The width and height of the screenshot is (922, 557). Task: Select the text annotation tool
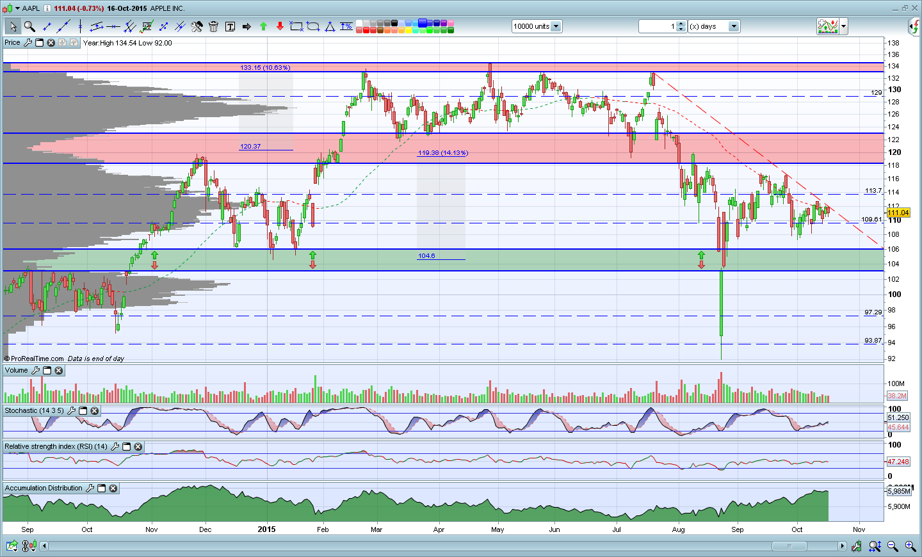point(230,26)
